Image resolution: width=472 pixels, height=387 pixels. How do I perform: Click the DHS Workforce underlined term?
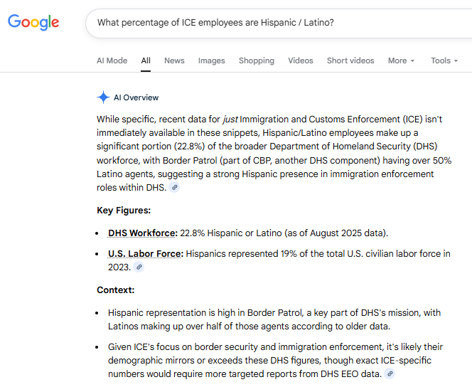pyautogui.click(x=142, y=233)
